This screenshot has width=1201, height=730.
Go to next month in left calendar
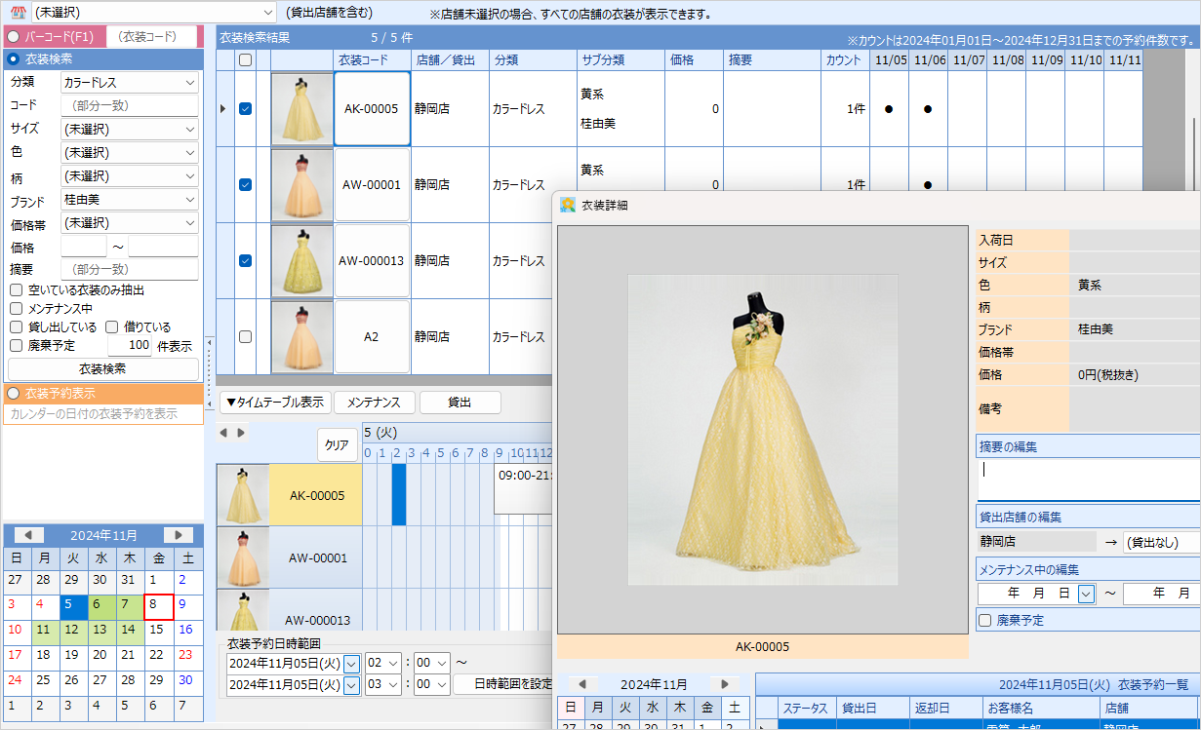tap(178, 535)
